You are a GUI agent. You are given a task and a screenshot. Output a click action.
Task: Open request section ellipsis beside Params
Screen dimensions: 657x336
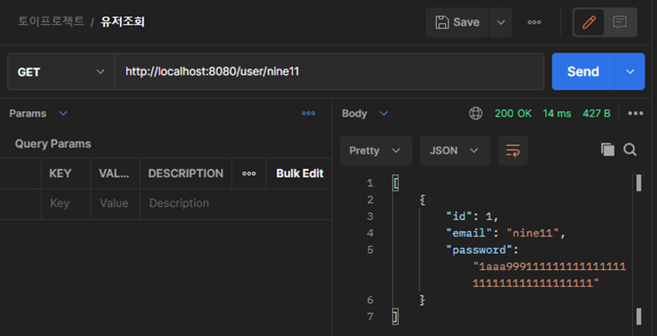tap(308, 114)
